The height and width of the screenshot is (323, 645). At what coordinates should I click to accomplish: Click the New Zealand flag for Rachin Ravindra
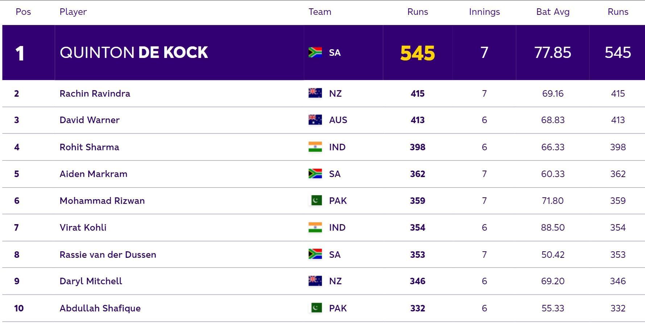click(315, 93)
